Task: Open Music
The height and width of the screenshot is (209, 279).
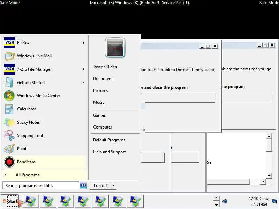Action: pos(99,102)
